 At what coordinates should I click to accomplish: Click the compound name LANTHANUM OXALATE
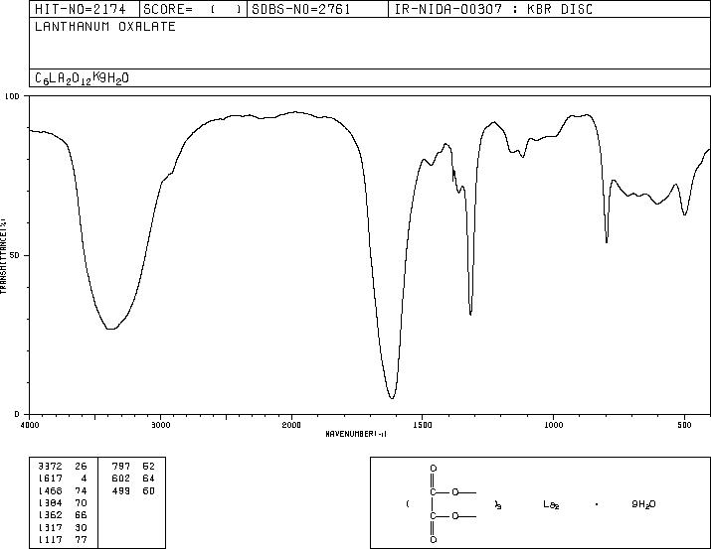click(105, 27)
